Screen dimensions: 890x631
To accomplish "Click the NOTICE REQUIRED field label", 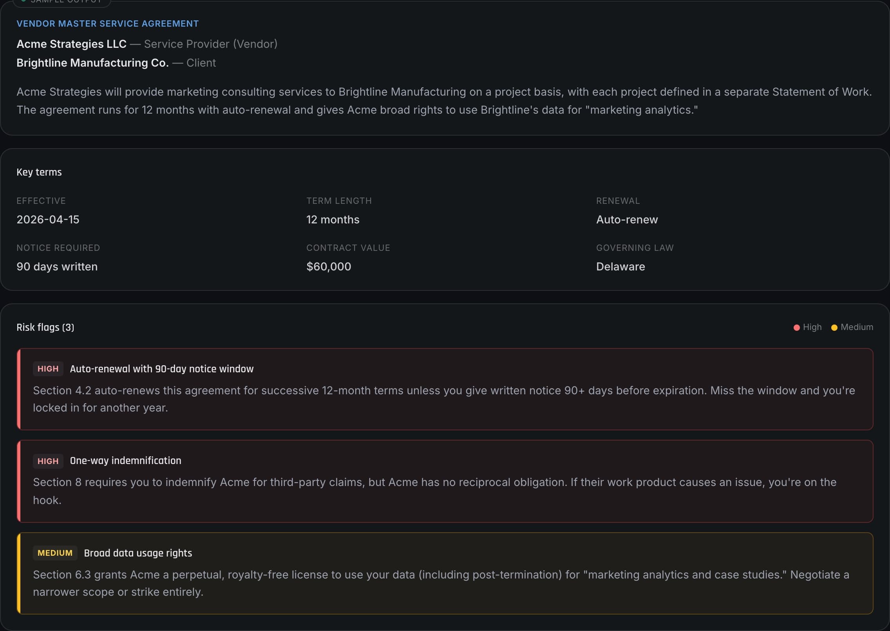I will (58, 248).
